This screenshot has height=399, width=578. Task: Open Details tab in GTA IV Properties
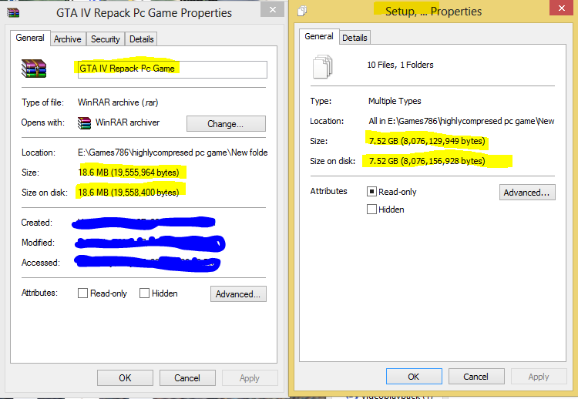[142, 39]
